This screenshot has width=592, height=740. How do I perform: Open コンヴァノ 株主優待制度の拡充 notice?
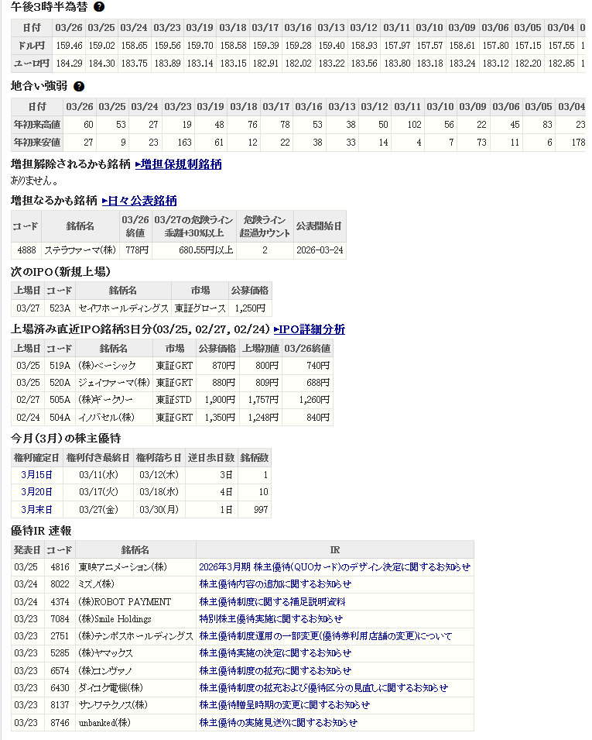tap(275, 670)
